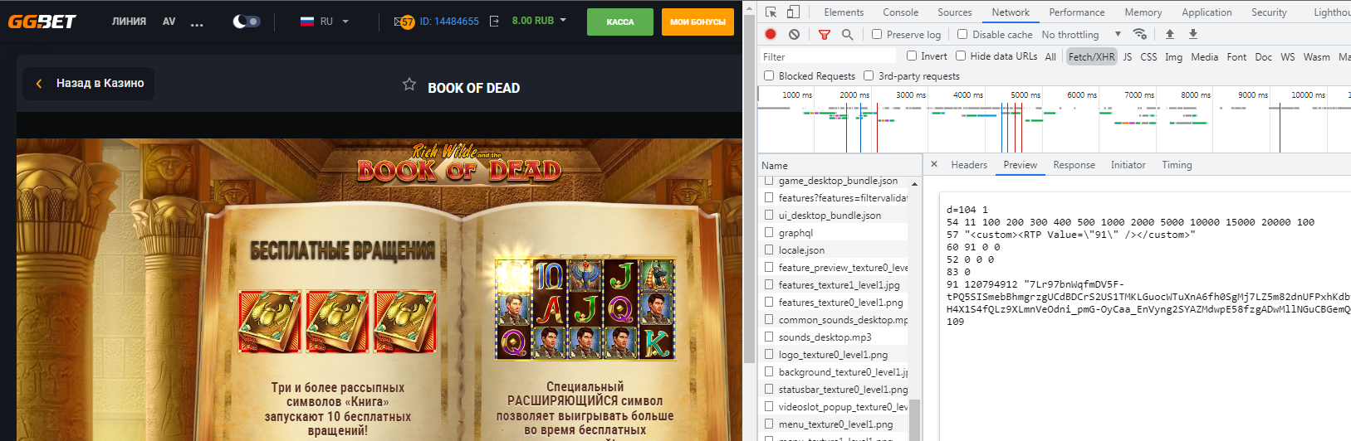This screenshot has height=441, width=1351.
Task: Select the locale.json request
Action: tap(834, 250)
